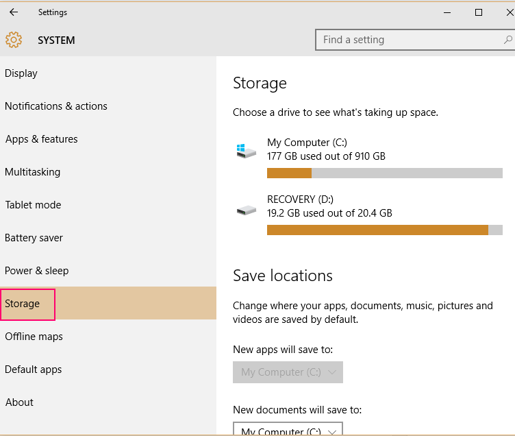The width and height of the screenshot is (515, 436).
Task: Click the SYSTEM title text
Action: tap(56, 40)
